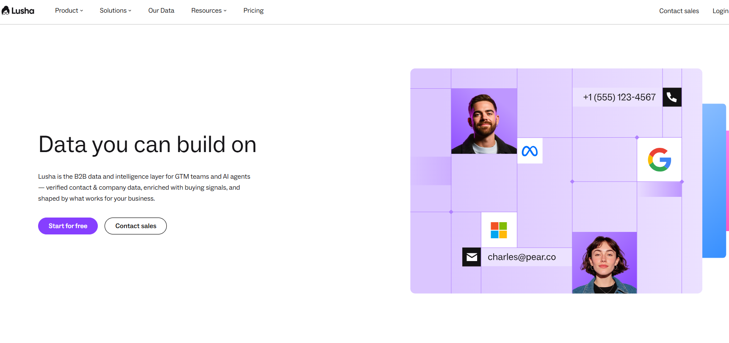Screen dimensions: 729x343
Task: Click the Login link
Action: (x=721, y=11)
